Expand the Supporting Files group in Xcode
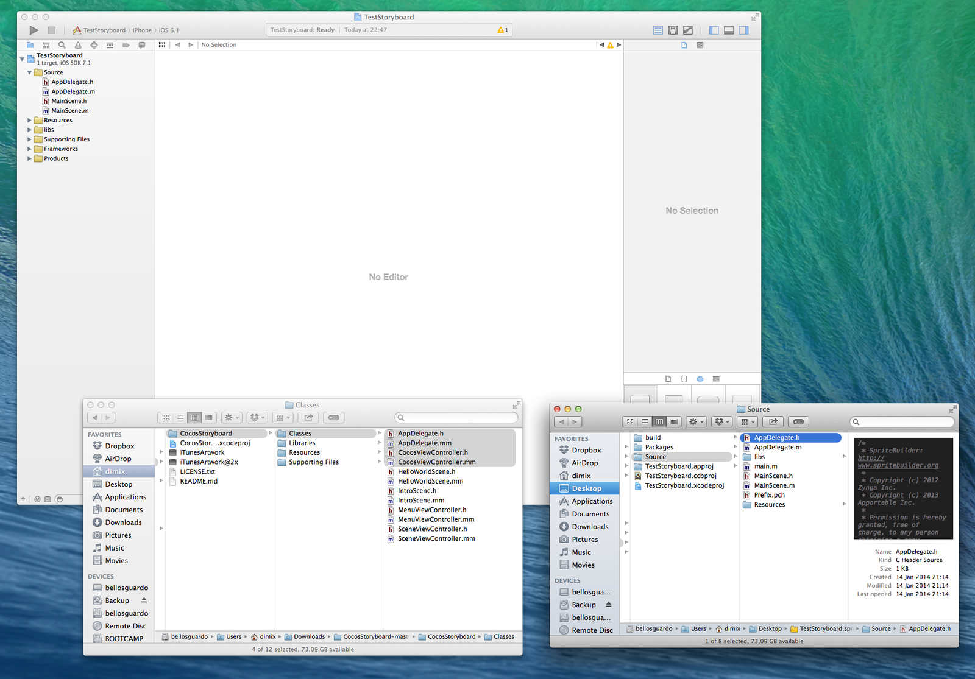The image size is (975, 679). (29, 139)
